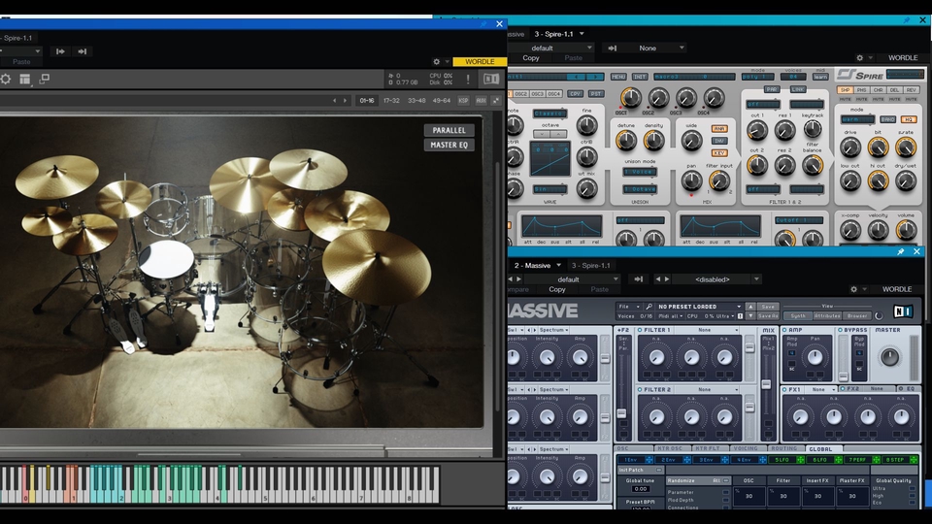Click Massive preset search magnifier icon
This screenshot has width=932, height=524.
(649, 307)
